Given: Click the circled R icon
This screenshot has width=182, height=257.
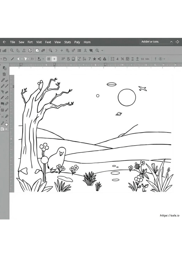Looking at the screenshot, I should pos(161,59).
